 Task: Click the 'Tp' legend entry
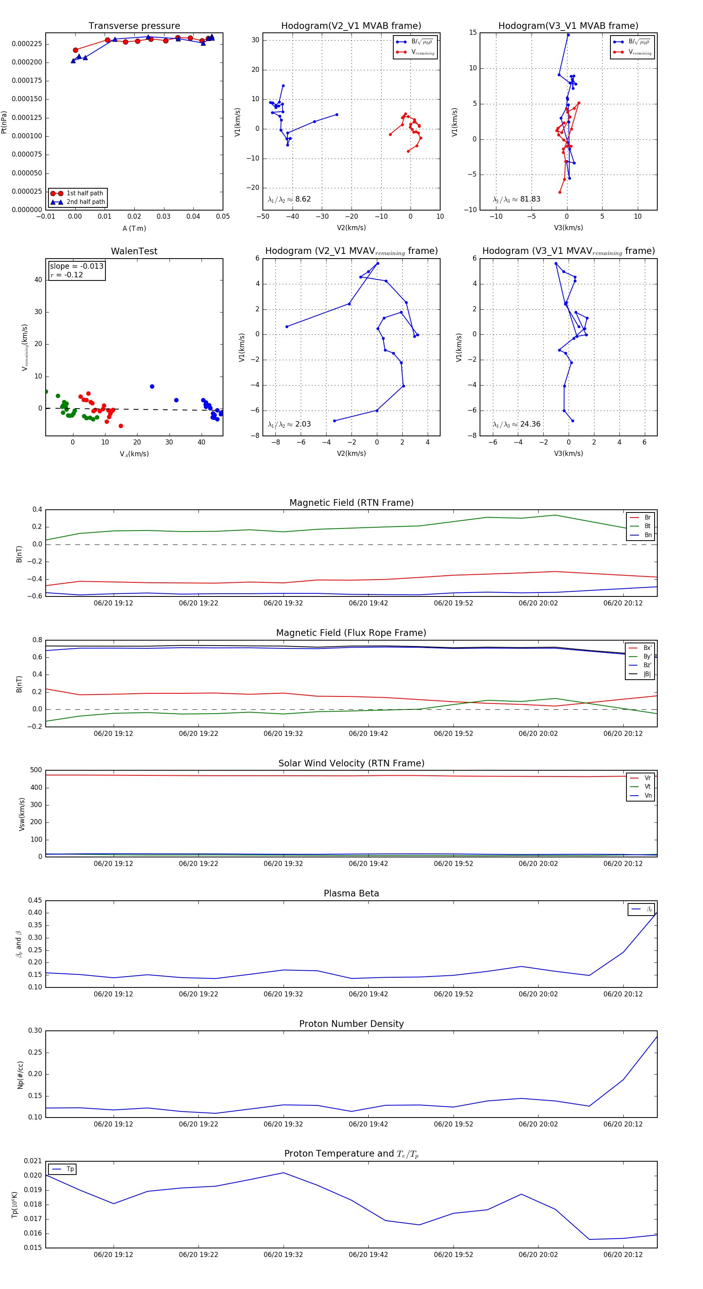62,1169
